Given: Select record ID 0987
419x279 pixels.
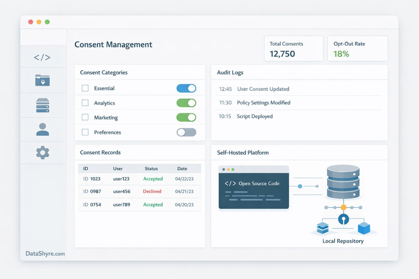Looking at the screenshot, I should tap(92, 191).
